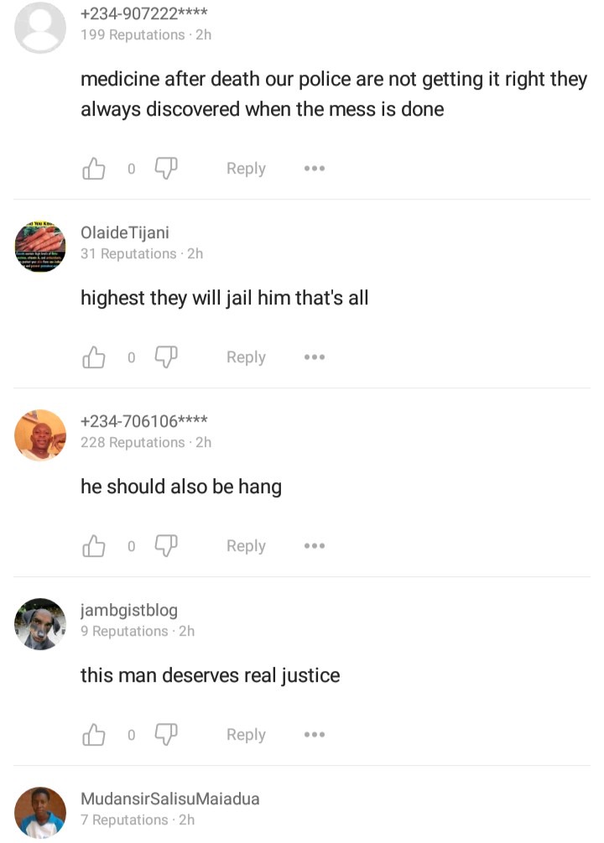The width and height of the screenshot is (604, 843).
Task: View MudansirSalisuMaiadua's profile name
Action: (x=170, y=799)
